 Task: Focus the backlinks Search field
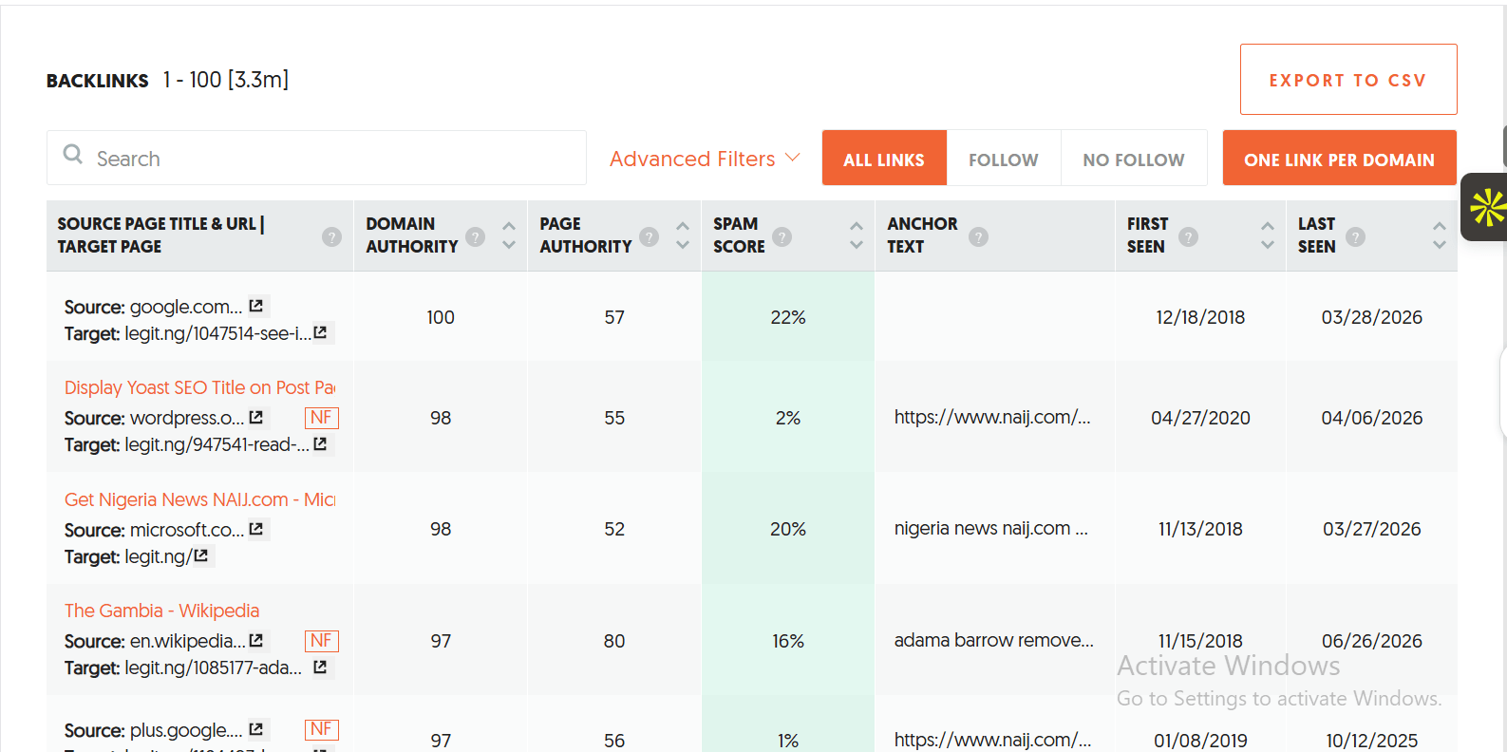tap(316, 158)
